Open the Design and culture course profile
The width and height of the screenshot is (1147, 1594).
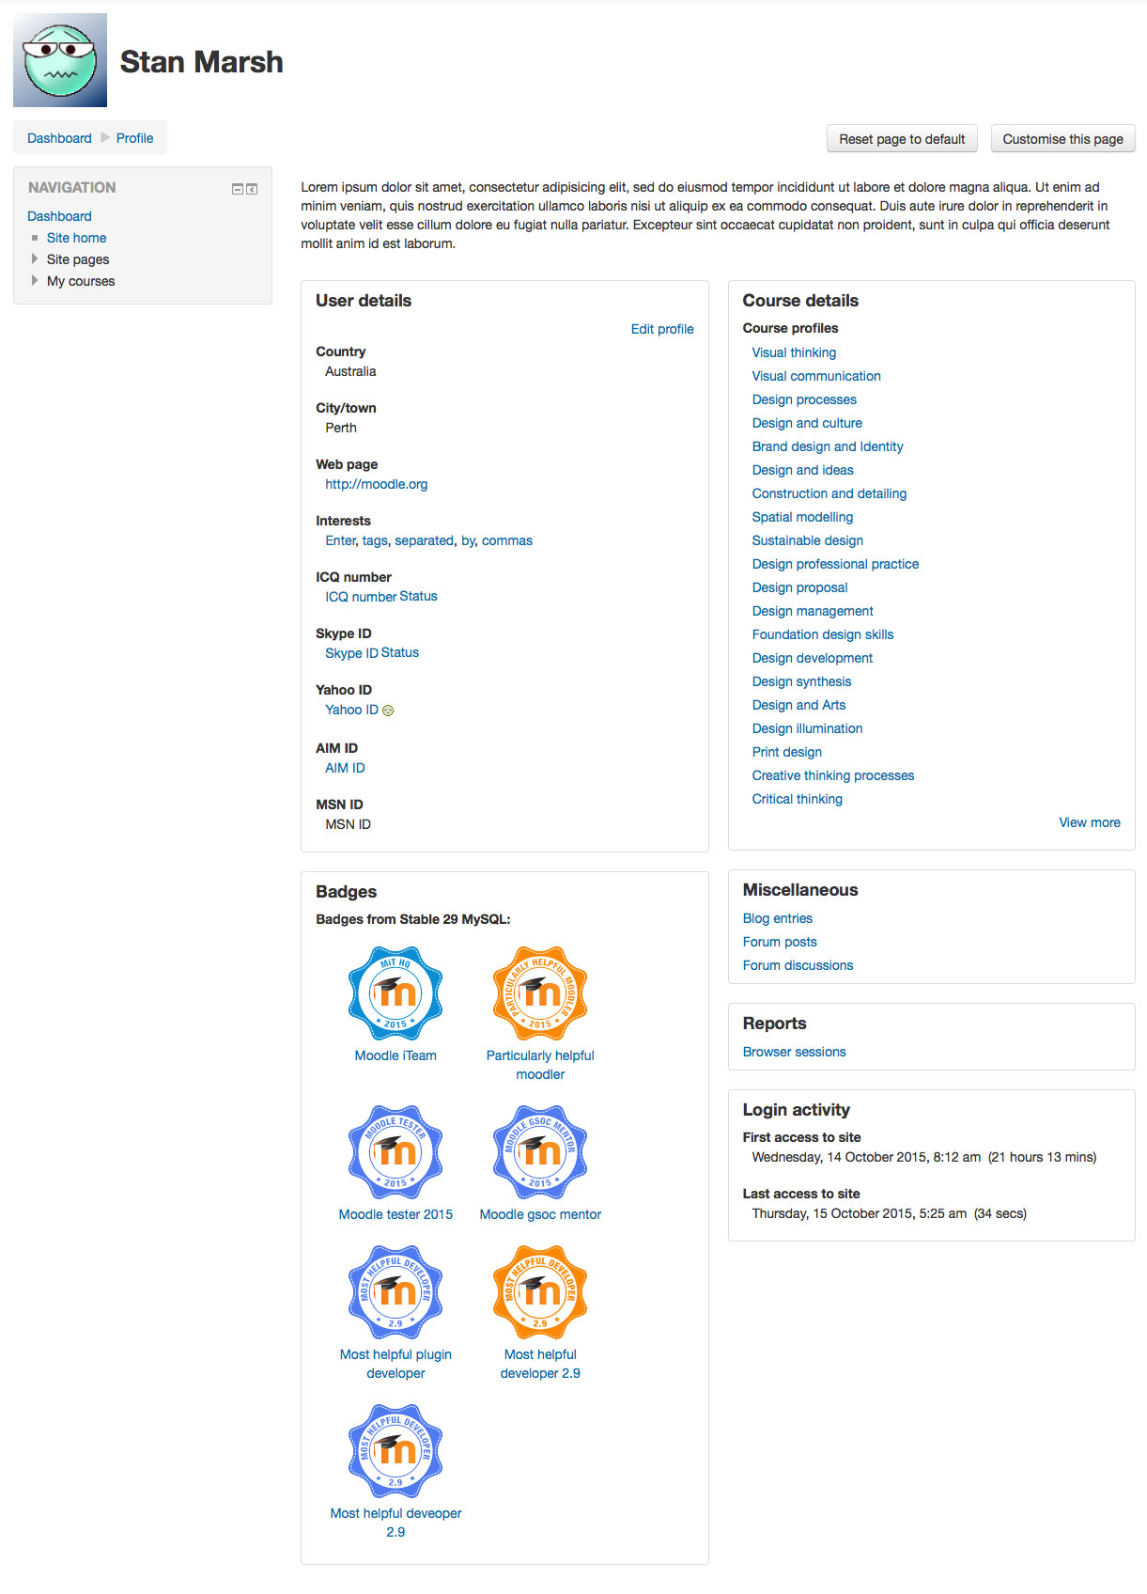tap(807, 423)
